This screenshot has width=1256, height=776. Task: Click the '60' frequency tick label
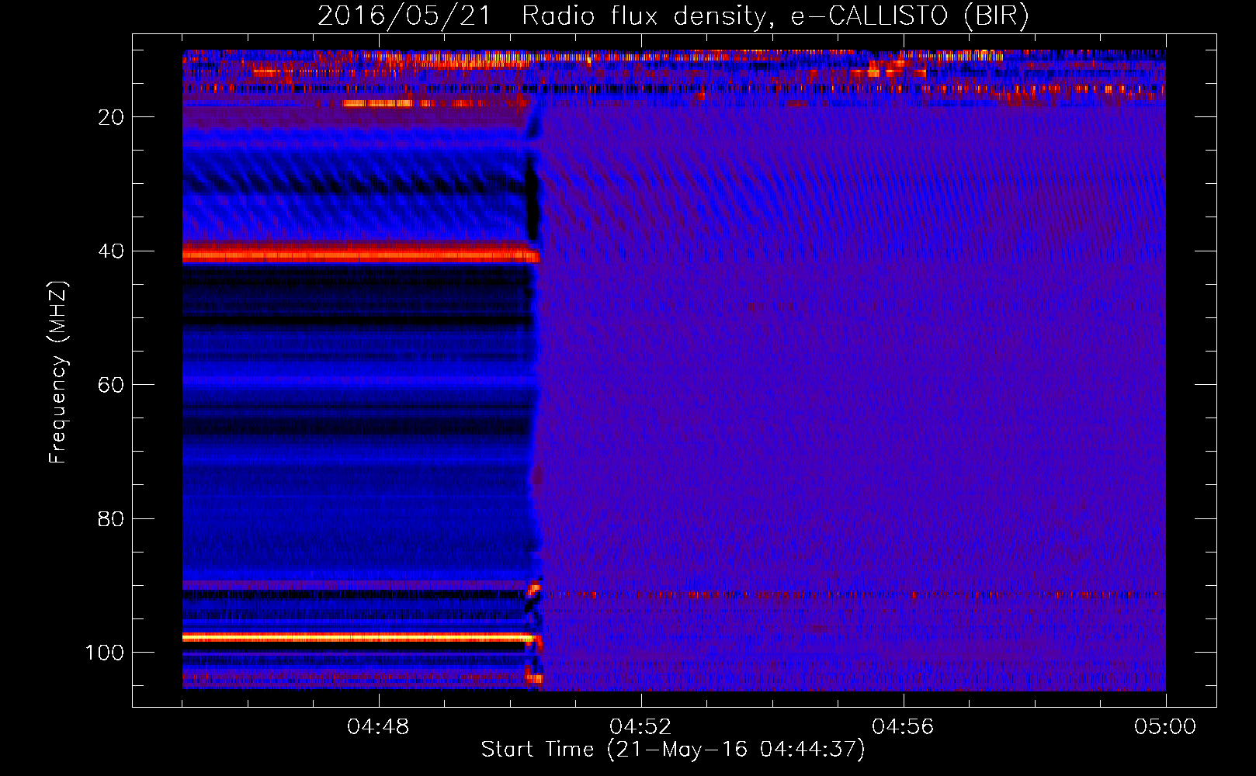pos(111,385)
